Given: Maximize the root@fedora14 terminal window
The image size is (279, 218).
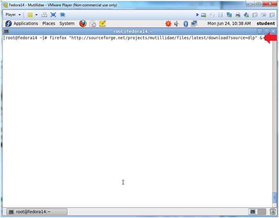Looking at the screenshot, I should coord(267,32).
